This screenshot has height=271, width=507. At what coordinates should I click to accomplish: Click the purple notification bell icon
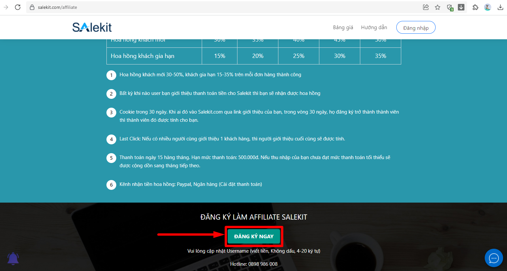click(13, 259)
